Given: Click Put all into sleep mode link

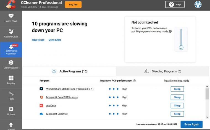Looking at the screenshot, I should (x=176, y=81).
